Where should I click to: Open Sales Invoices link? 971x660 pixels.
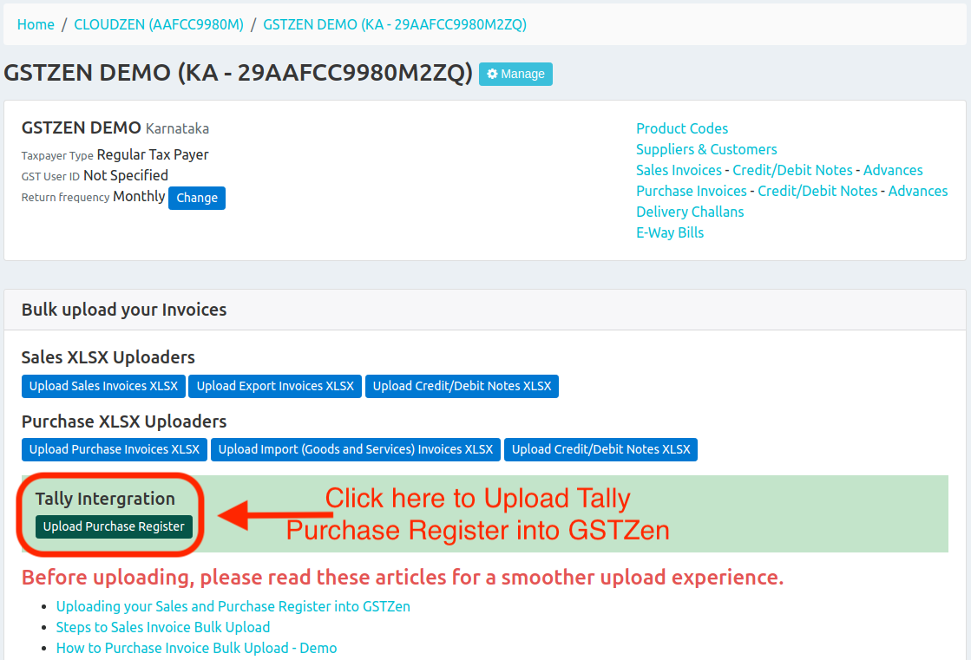[x=679, y=170]
